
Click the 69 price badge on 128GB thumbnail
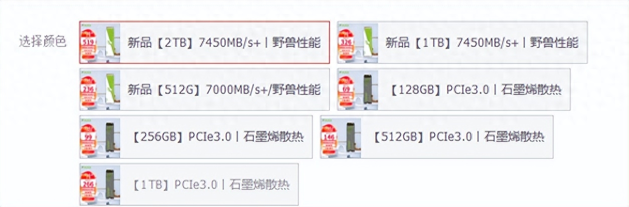(x=347, y=89)
